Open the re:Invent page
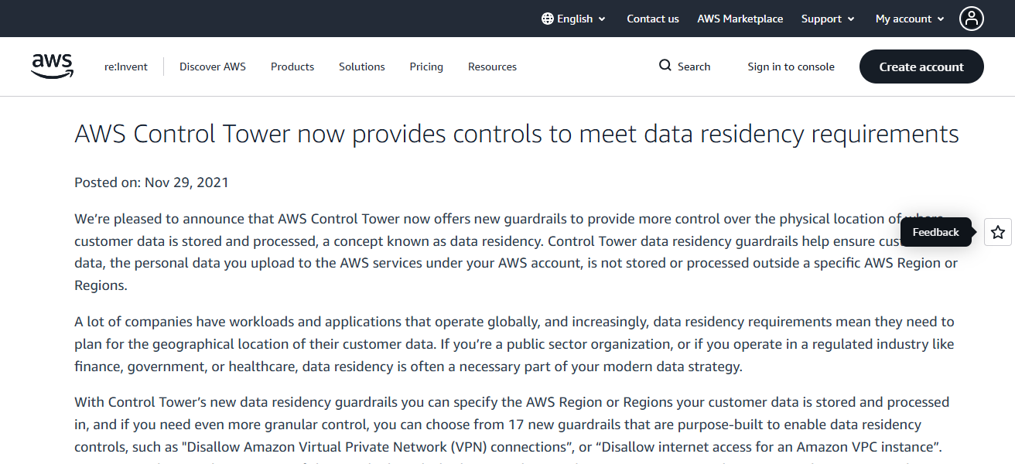This screenshot has width=1015, height=464. [125, 67]
